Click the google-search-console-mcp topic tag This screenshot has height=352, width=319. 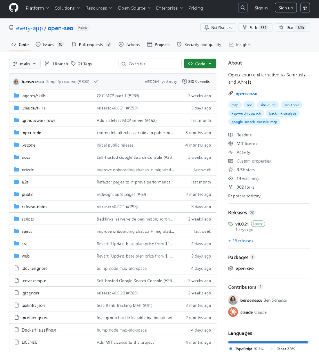(x=254, y=122)
